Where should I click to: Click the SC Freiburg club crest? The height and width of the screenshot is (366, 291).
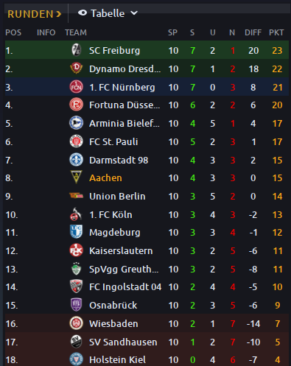(x=76, y=50)
